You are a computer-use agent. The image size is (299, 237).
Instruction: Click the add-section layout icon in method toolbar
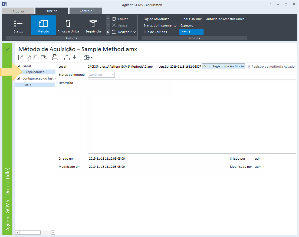point(87,57)
